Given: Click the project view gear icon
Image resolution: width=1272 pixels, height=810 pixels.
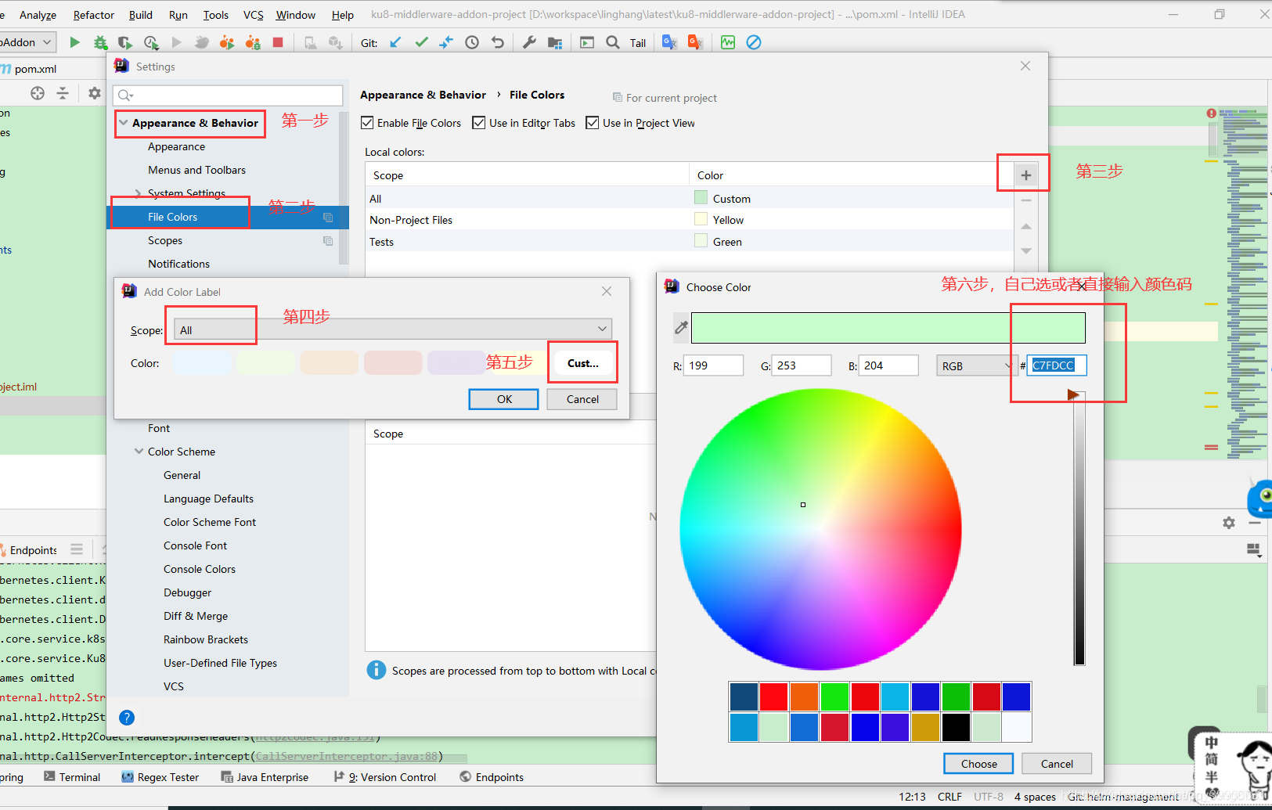Looking at the screenshot, I should (x=95, y=93).
